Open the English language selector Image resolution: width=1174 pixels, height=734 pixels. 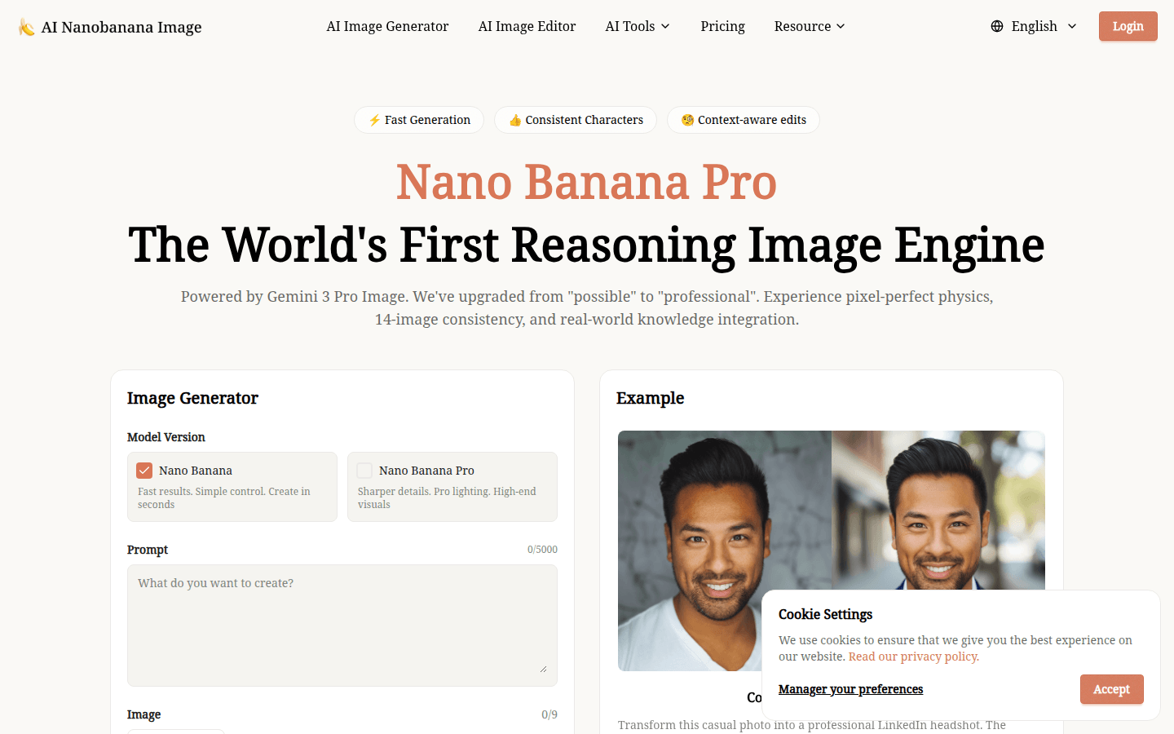1034,26
